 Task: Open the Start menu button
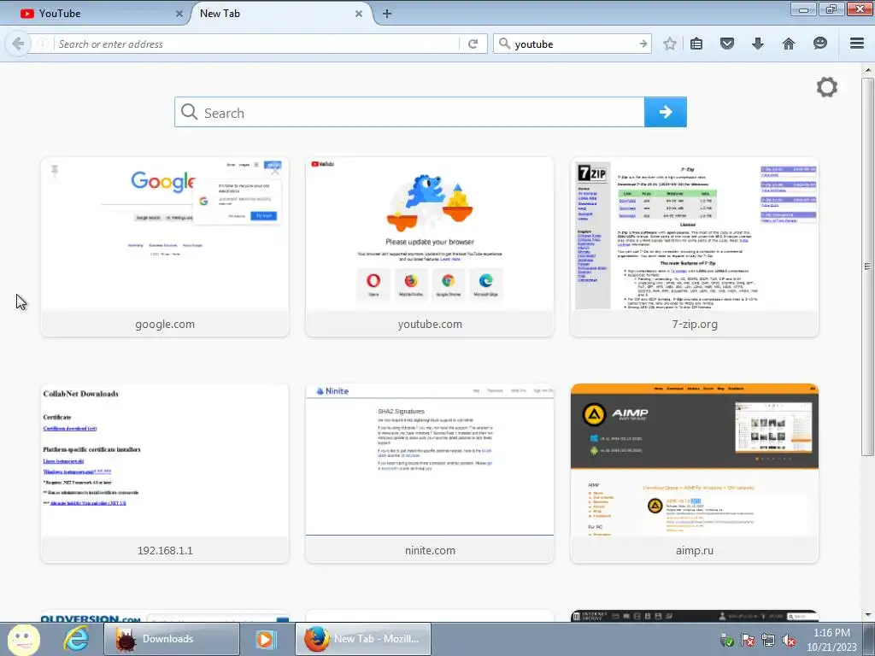pos(23,639)
